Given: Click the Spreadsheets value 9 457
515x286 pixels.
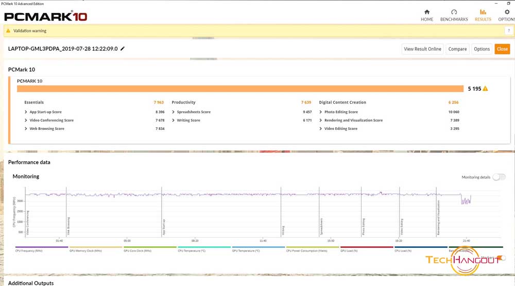Looking at the screenshot, I should 307,112.
